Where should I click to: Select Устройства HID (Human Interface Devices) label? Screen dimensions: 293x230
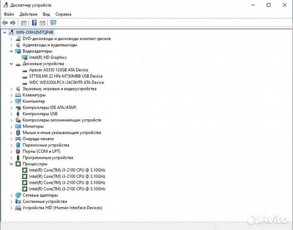click(x=62, y=208)
